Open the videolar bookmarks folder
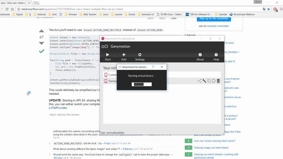Viewport: 283px width, 159px height. 221,14
